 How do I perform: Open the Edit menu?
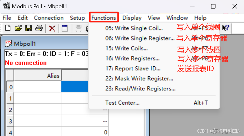22,18
